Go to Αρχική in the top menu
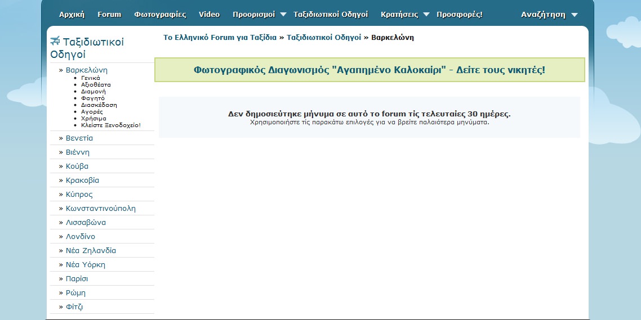This screenshot has width=641, height=320. coord(72,15)
